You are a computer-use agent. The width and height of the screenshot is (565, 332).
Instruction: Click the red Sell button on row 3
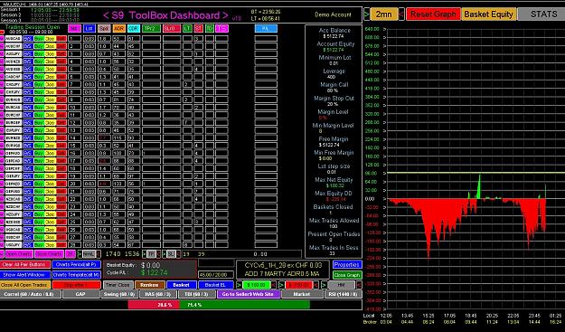click(61, 53)
